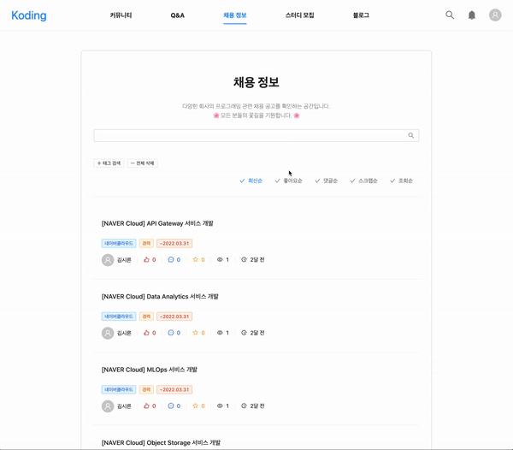Click scrap star icon on Data Analytics post
Viewport: 513px width, 450px height.
[195, 333]
